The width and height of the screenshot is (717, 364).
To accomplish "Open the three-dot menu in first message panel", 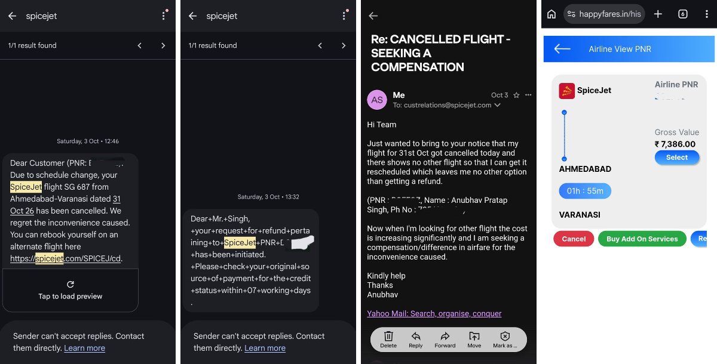I will [x=164, y=16].
